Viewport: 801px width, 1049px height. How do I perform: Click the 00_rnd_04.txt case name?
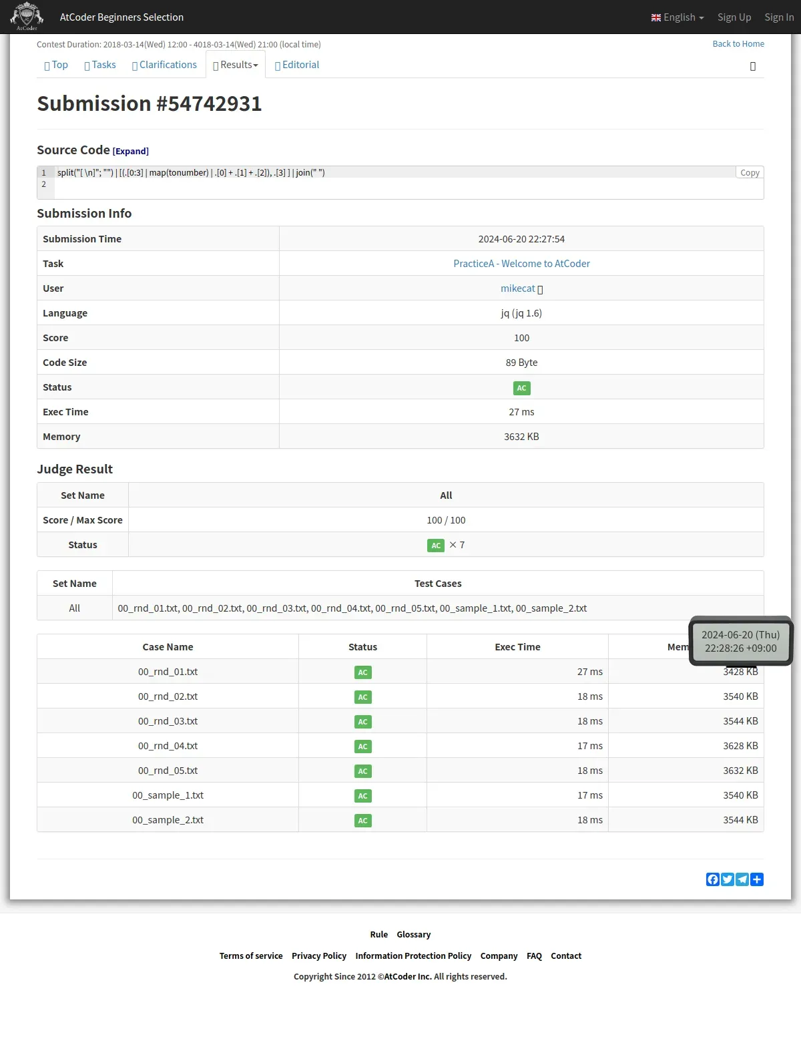pos(168,746)
